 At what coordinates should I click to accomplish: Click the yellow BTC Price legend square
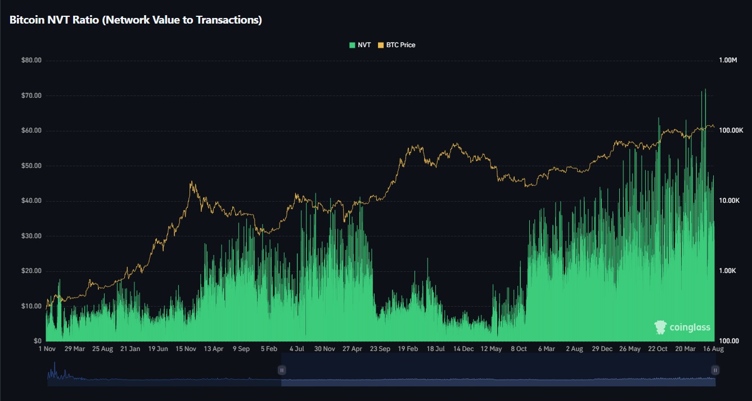tap(381, 45)
